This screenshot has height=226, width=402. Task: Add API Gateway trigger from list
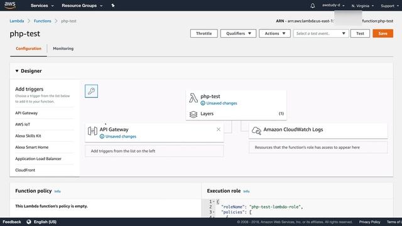[26, 113]
